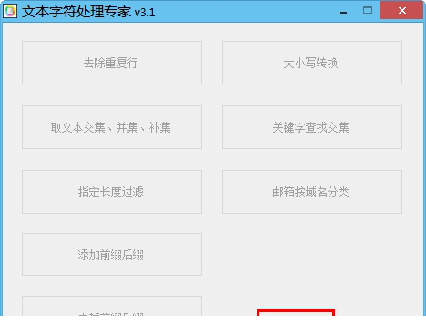This screenshot has height=328, width=426.
Task: Close the 文本字符处理专家 window
Action: pos(401,11)
